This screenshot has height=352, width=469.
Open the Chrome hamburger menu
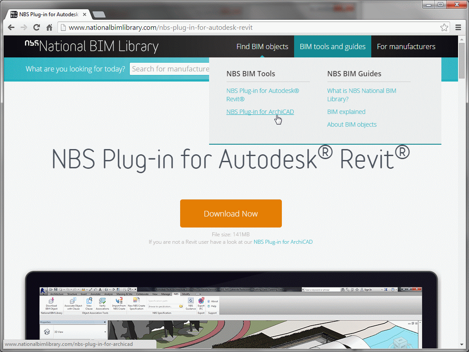pos(458,28)
